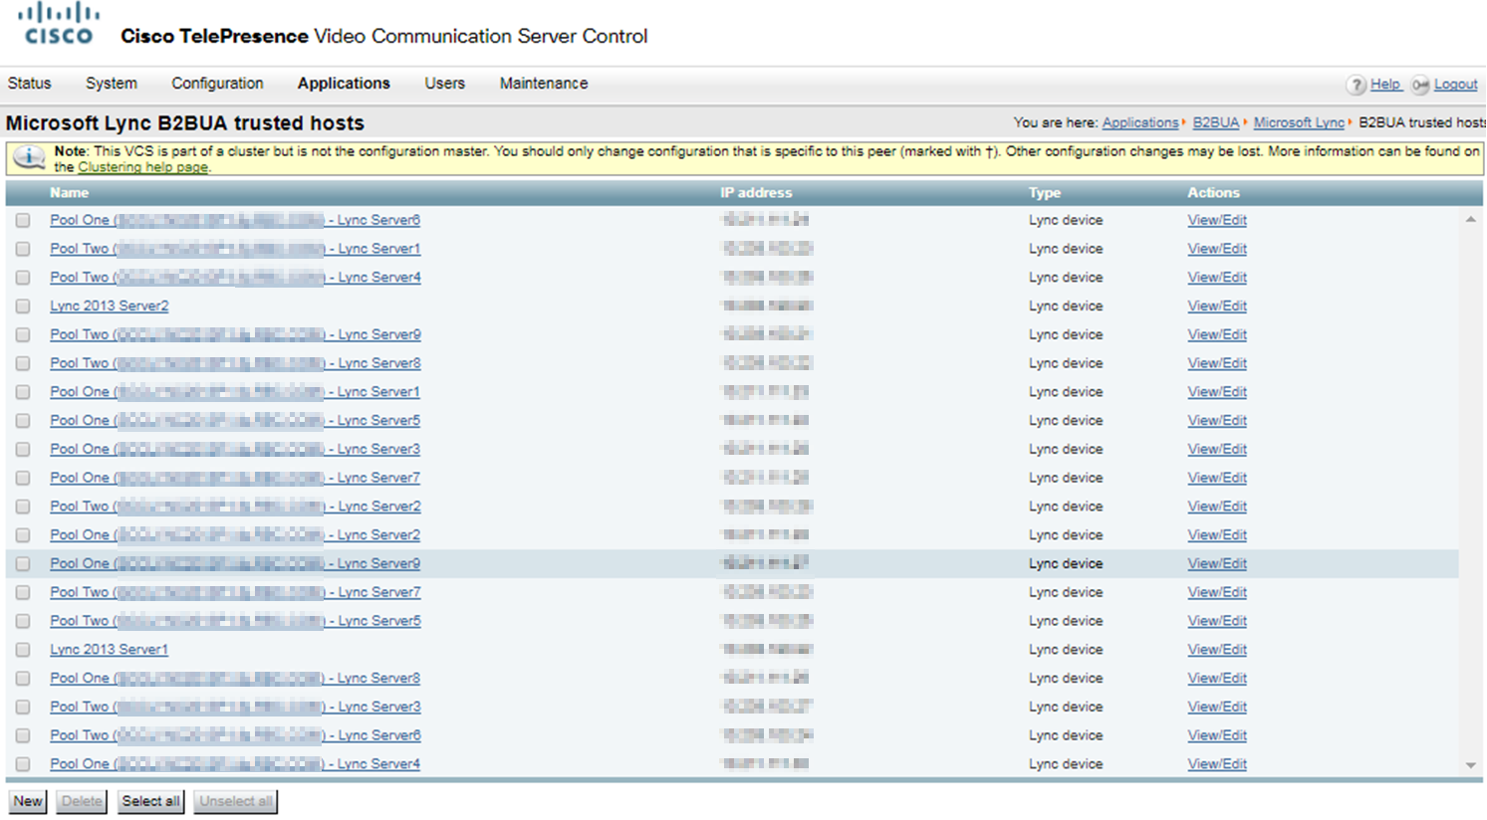Go to B2BUA in the breadcrumb
This screenshot has height=820, width=1487.
1216,122
